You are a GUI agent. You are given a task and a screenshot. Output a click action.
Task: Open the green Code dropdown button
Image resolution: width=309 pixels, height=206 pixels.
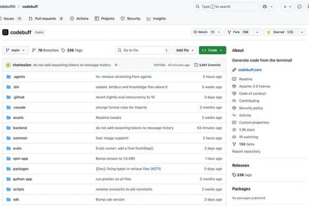pyautogui.click(x=212, y=50)
